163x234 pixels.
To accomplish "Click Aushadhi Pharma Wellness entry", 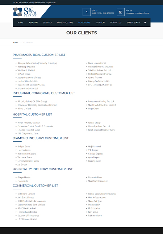I will 101,67.
